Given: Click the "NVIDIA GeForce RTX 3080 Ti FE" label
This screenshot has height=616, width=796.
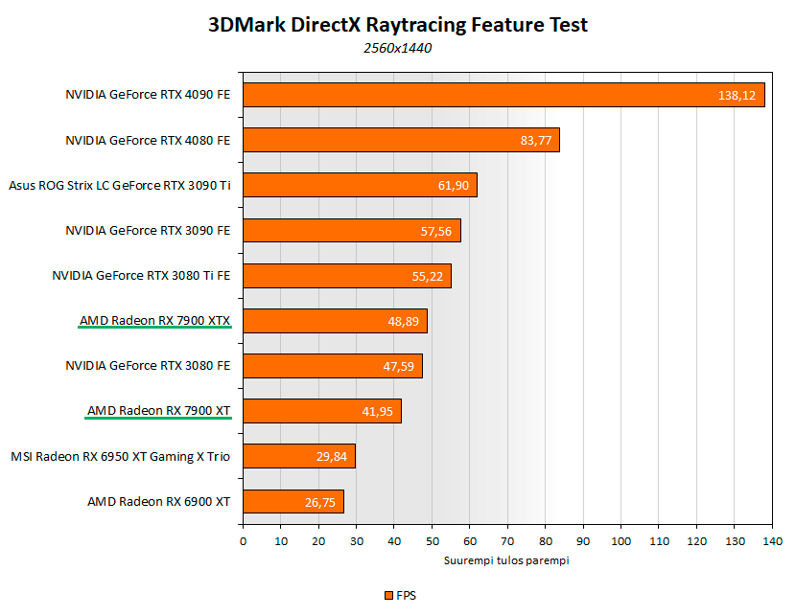Looking at the screenshot, I should (x=141, y=276).
